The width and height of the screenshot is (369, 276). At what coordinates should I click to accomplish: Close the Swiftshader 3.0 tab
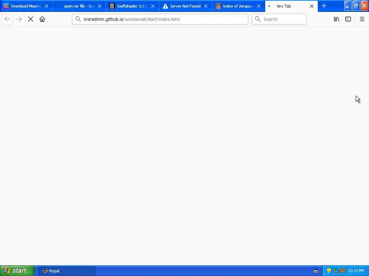153,6
